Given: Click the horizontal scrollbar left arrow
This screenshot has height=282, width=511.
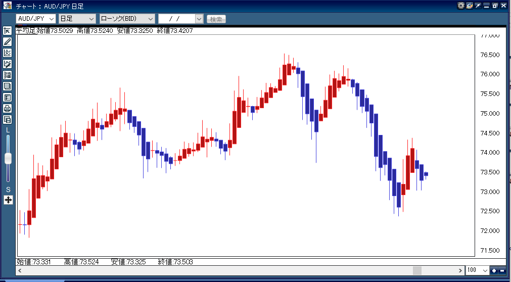Looking at the screenshot, I should point(20,270).
